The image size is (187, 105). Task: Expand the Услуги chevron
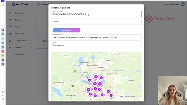(31, 27)
